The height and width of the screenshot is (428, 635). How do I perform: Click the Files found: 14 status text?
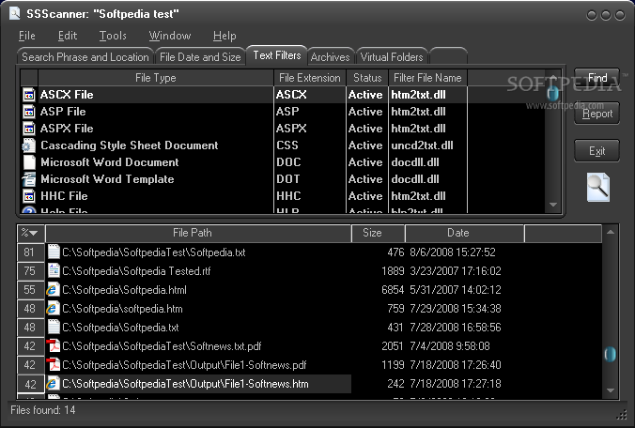click(43, 410)
